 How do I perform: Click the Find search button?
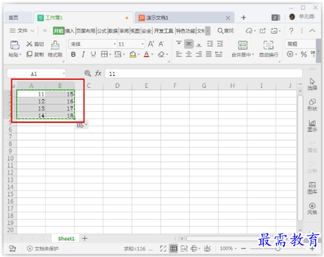coord(225,31)
